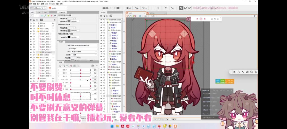This screenshot has width=287, height=129.
Task: Select the Lasso selection tool
Action: click(185, 8)
